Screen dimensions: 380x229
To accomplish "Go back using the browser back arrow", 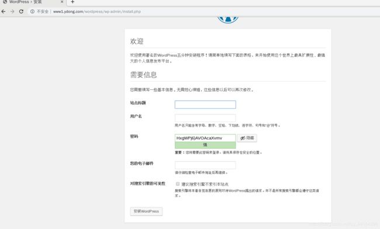I will coord(4,11).
